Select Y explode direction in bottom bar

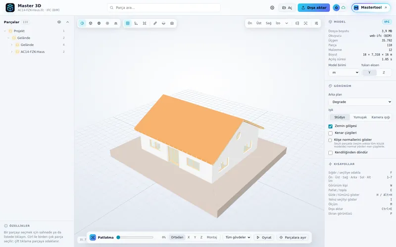coord(195,238)
